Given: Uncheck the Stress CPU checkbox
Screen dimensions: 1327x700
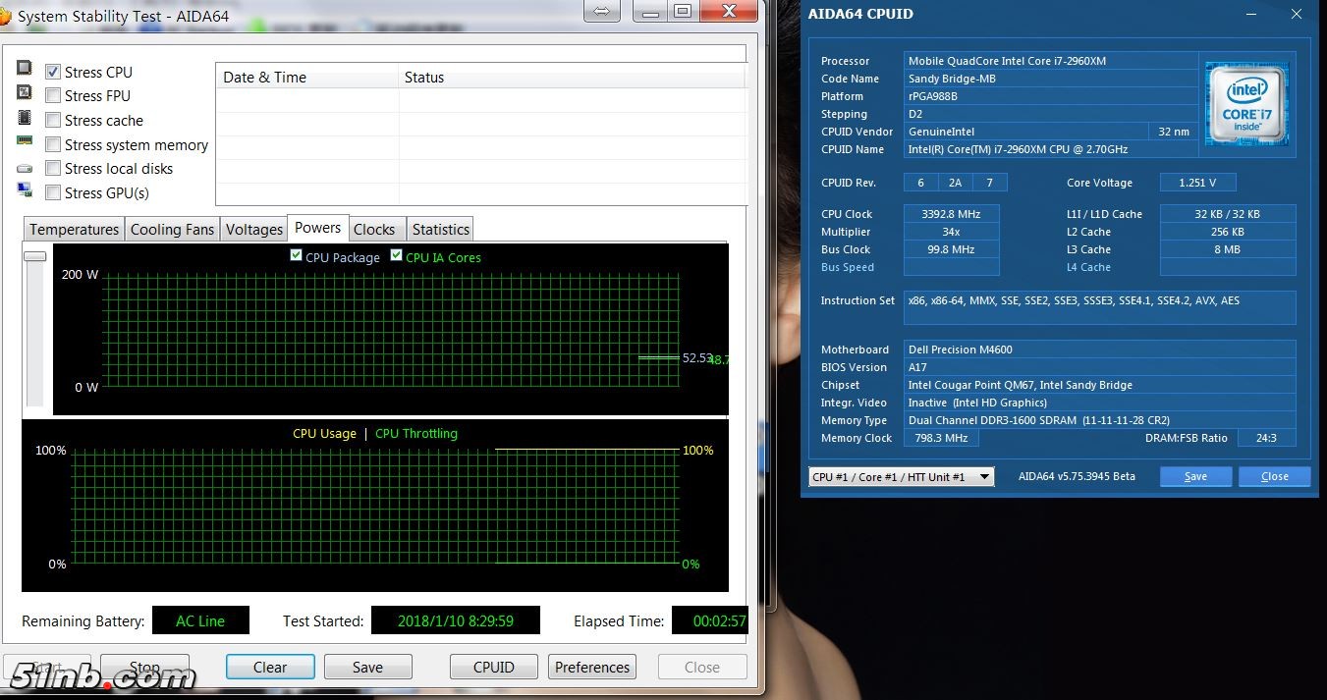Looking at the screenshot, I should (x=53, y=72).
